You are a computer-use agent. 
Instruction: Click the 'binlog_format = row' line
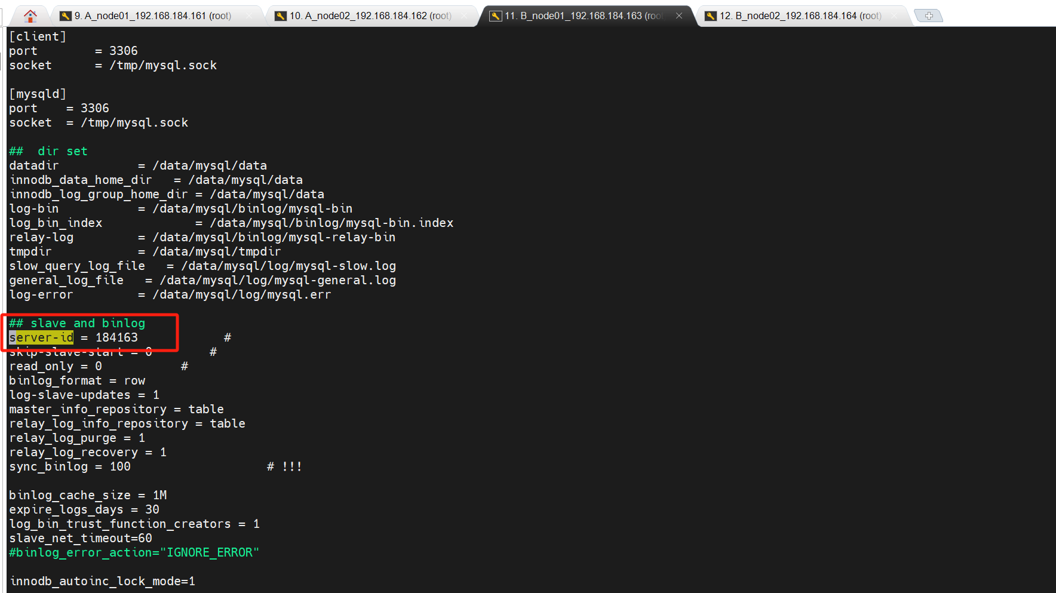[77, 380]
